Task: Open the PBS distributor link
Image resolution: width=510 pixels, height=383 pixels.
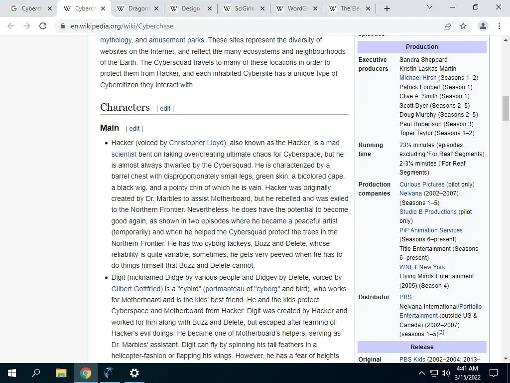Action: pyautogui.click(x=405, y=297)
